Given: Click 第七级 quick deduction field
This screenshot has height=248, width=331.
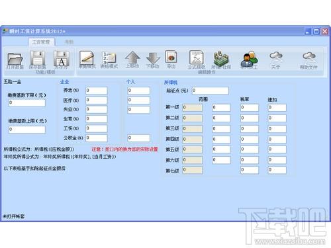Looking at the screenshot, I should point(277,170).
